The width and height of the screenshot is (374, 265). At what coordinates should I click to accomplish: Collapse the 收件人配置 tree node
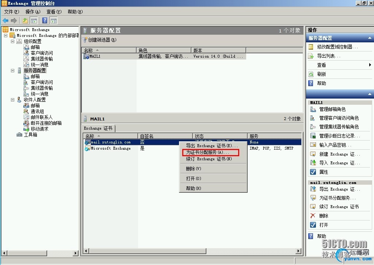[13, 100]
